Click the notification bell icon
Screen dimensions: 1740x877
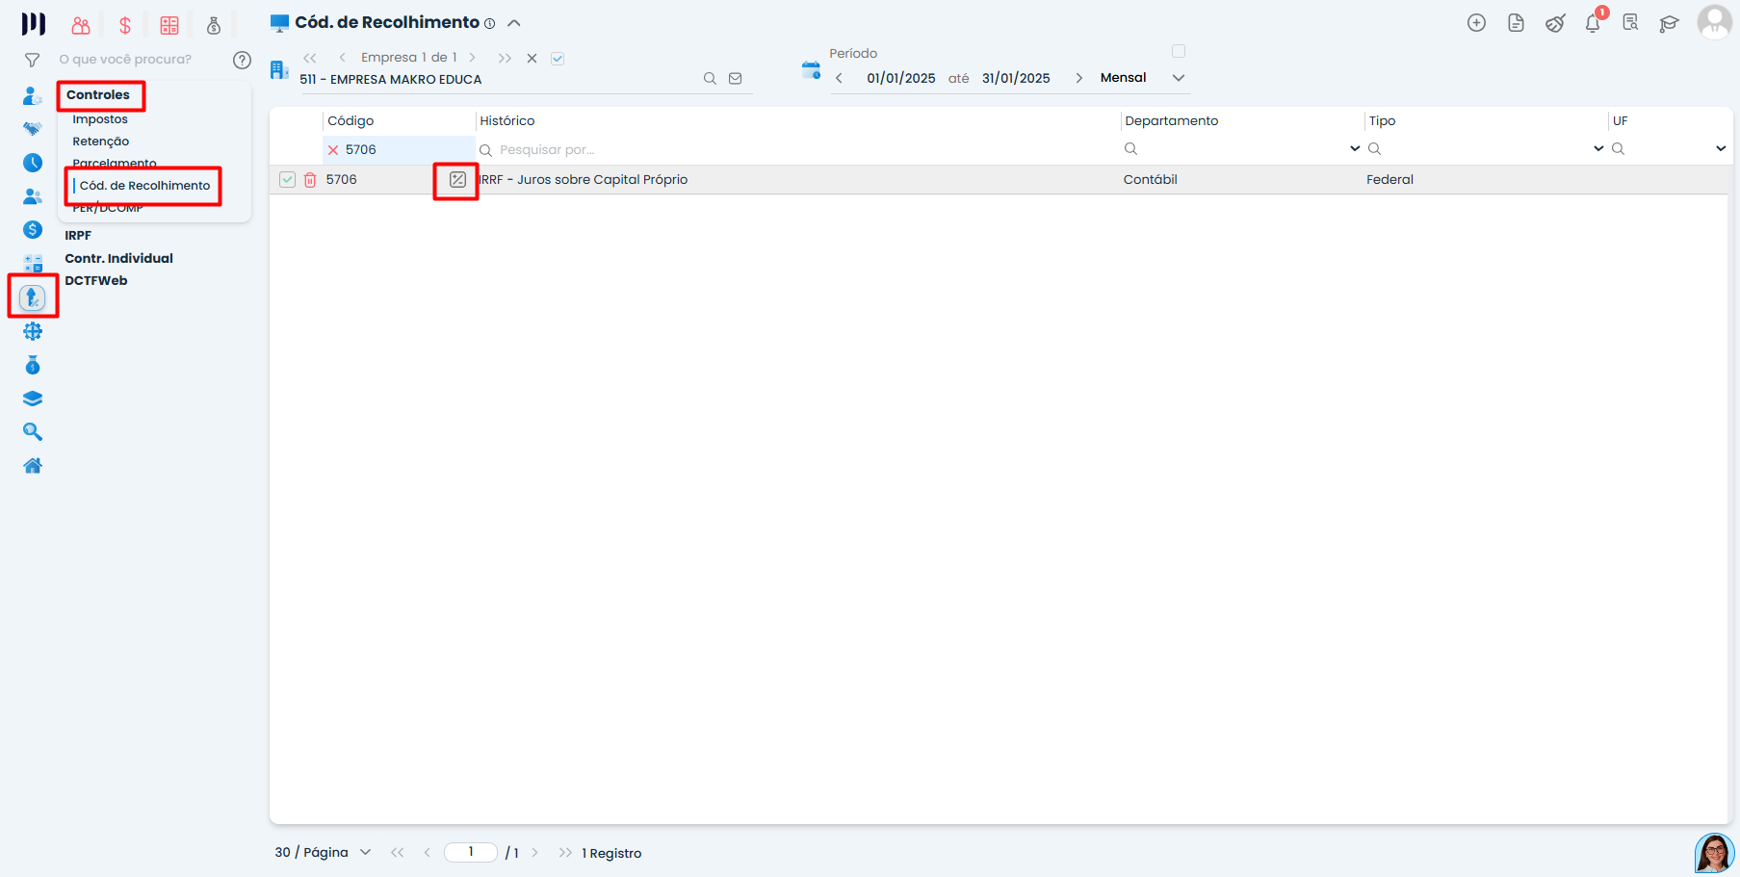pyautogui.click(x=1592, y=24)
